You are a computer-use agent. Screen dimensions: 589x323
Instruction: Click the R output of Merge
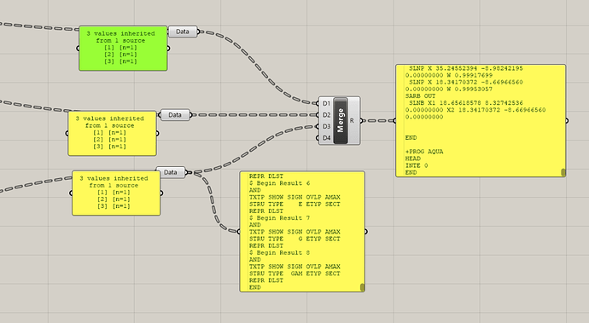click(352, 120)
